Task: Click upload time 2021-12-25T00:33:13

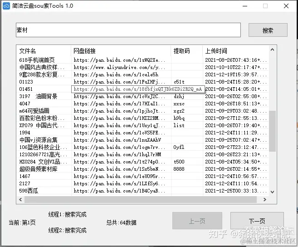Action: pyautogui.click(x=236, y=191)
